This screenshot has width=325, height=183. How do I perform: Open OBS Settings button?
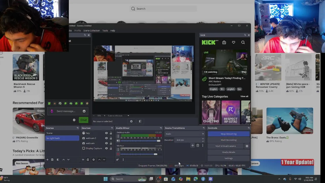point(229,158)
